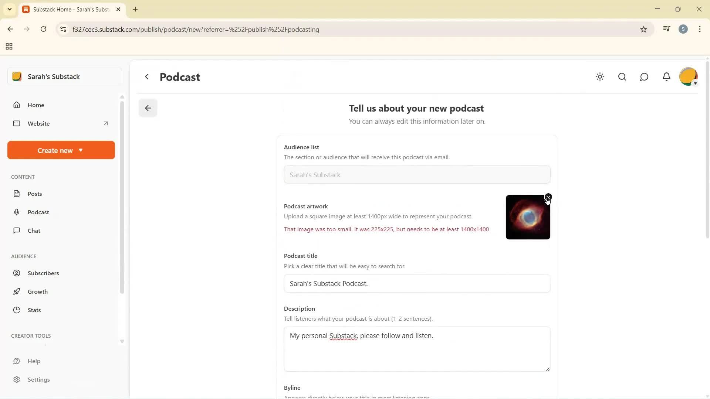View the Subscribers list

coord(44,273)
